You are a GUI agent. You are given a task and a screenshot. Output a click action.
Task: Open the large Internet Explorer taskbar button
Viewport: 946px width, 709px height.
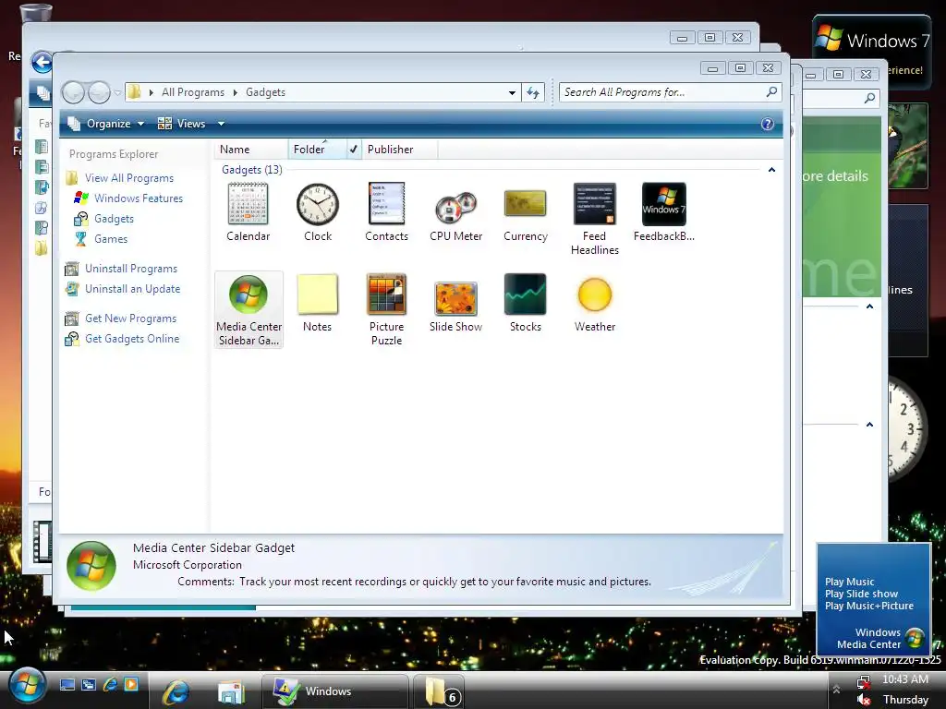point(176,692)
